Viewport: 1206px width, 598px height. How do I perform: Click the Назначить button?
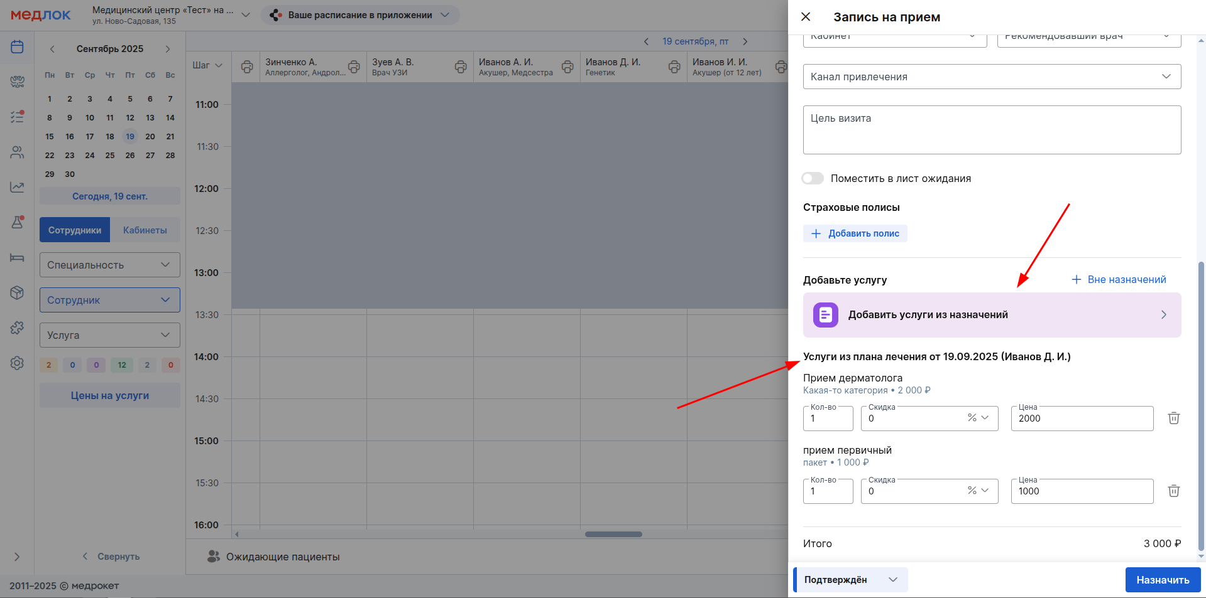[1162, 580]
